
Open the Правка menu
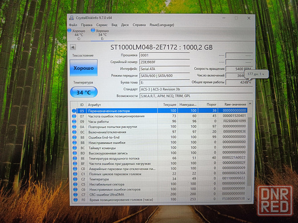[x=87, y=25]
